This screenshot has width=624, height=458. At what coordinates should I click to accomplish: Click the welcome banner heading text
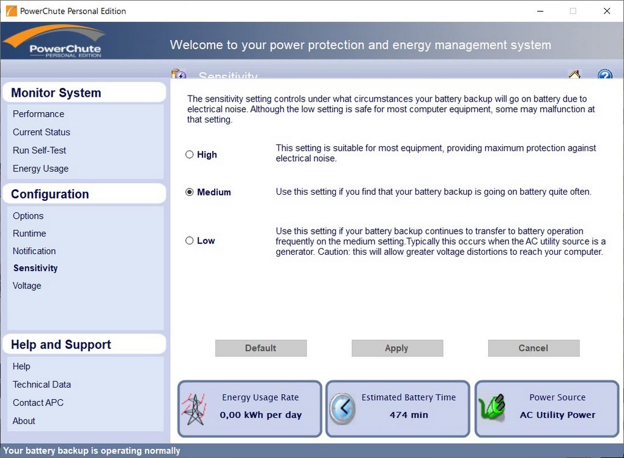click(x=360, y=45)
